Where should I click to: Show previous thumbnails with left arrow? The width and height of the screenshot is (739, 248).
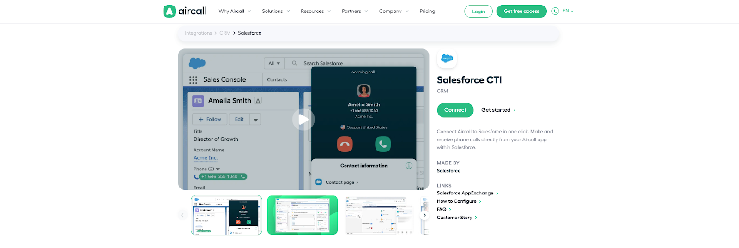pos(182,215)
